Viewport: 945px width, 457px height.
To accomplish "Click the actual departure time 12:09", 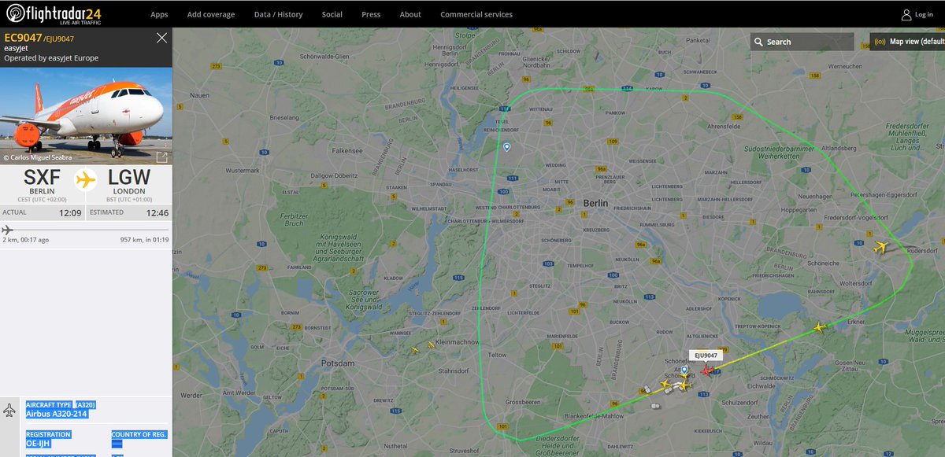I will 71,212.
